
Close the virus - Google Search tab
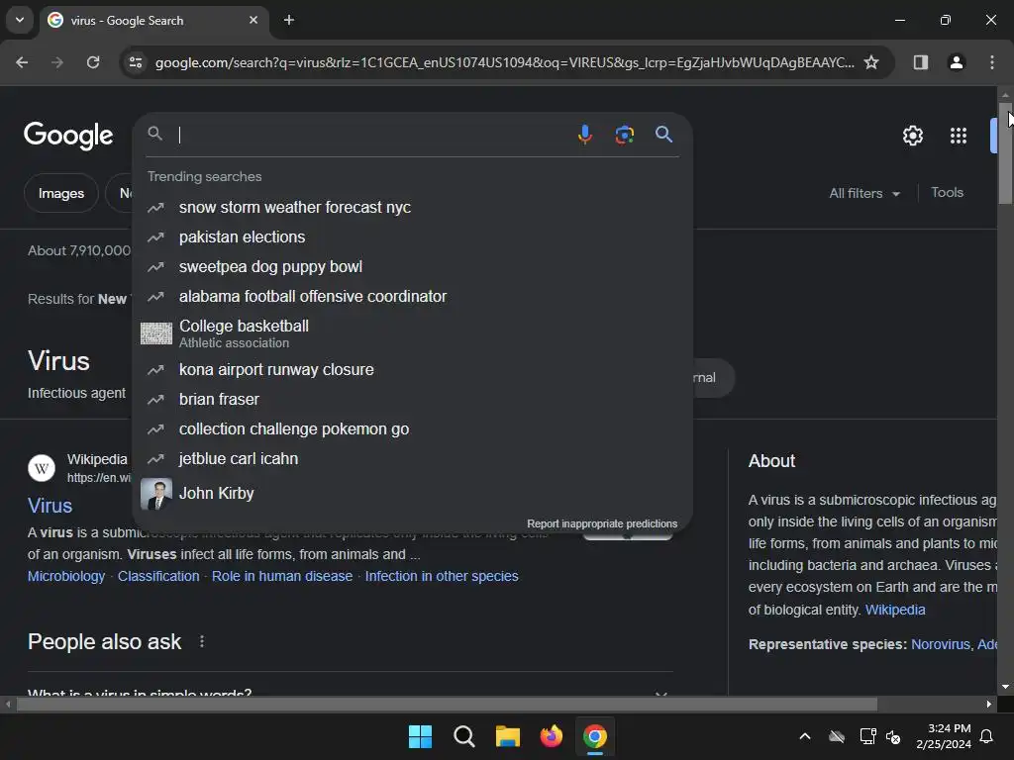pos(253,20)
